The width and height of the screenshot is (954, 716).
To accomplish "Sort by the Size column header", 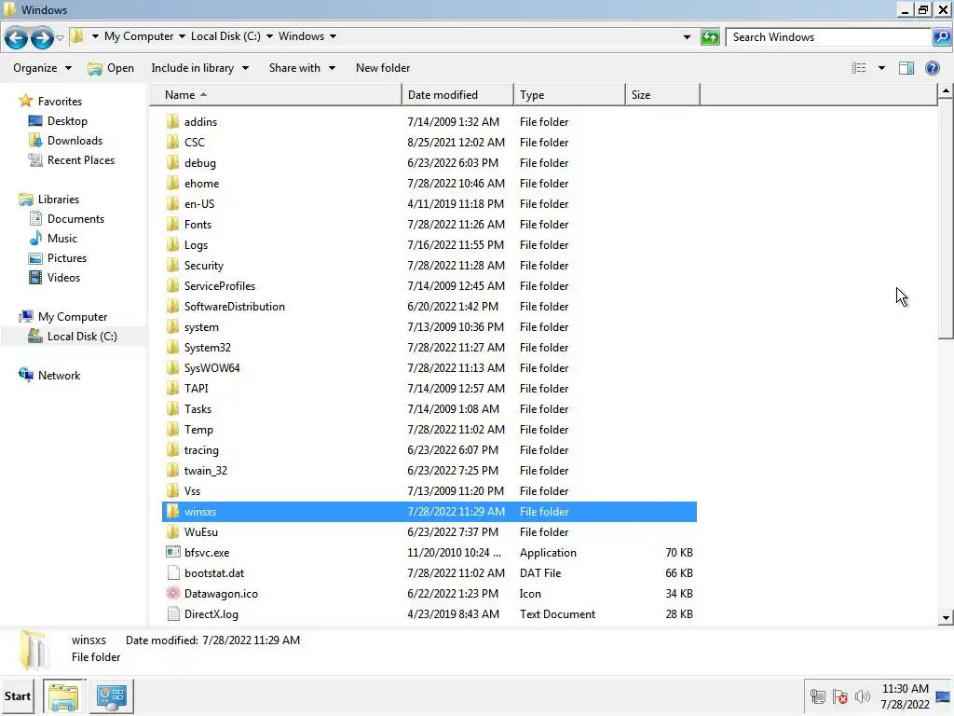I will click(x=662, y=95).
